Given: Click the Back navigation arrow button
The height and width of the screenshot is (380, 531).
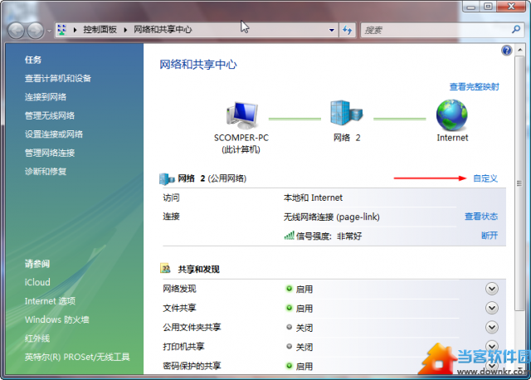Looking at the screenshot, I should pyautogui.click(x=16, y=31).
